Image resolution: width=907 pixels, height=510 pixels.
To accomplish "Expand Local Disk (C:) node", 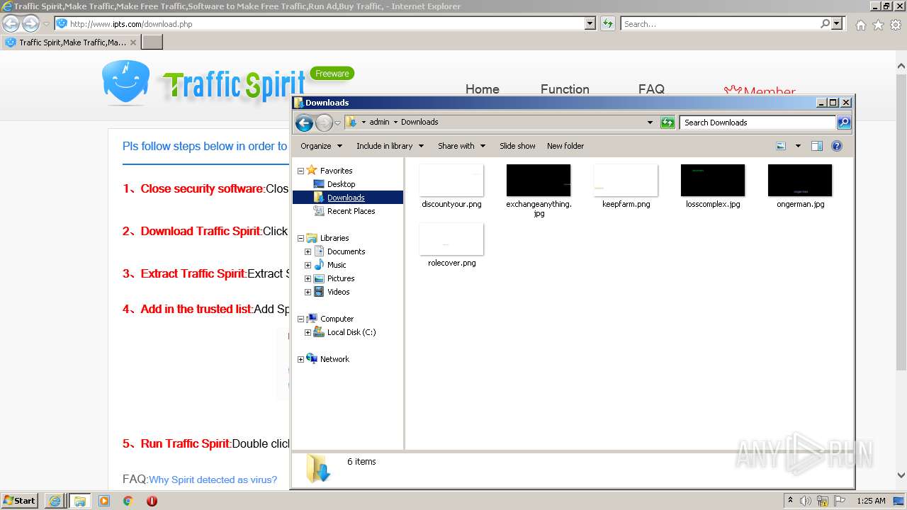I will 308,332.
